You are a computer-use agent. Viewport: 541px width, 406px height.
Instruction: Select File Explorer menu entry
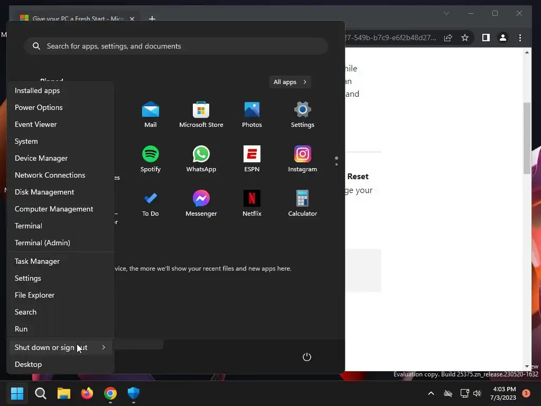coord(60,295)
